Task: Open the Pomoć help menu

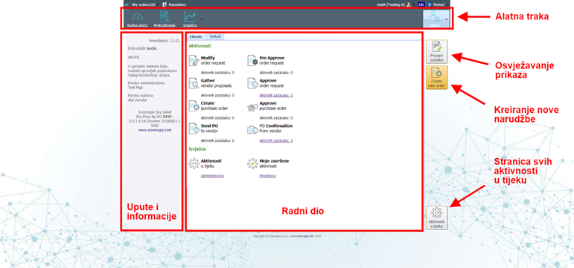Action: coord(439,4)
